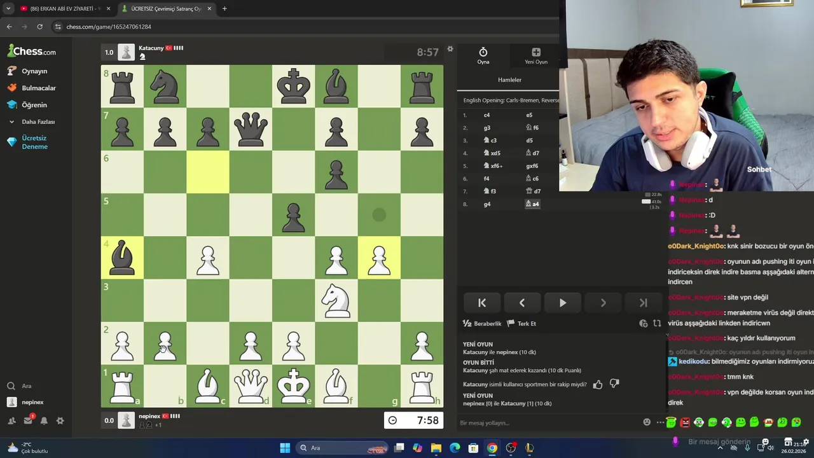Switch to the Yeni Oyun tab

(536, 56)
